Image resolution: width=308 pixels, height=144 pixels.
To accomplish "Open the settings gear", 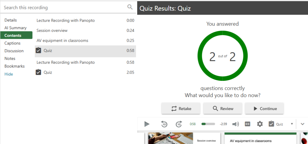I will click(260, 124).
